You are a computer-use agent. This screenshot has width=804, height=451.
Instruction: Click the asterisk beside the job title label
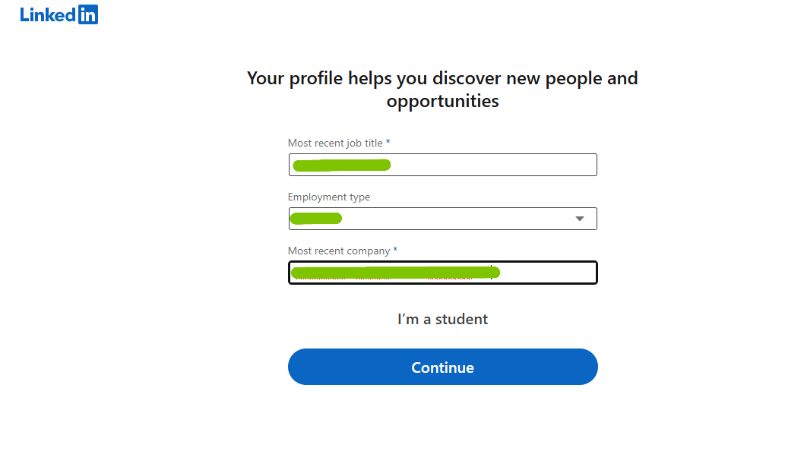point(388,142)
